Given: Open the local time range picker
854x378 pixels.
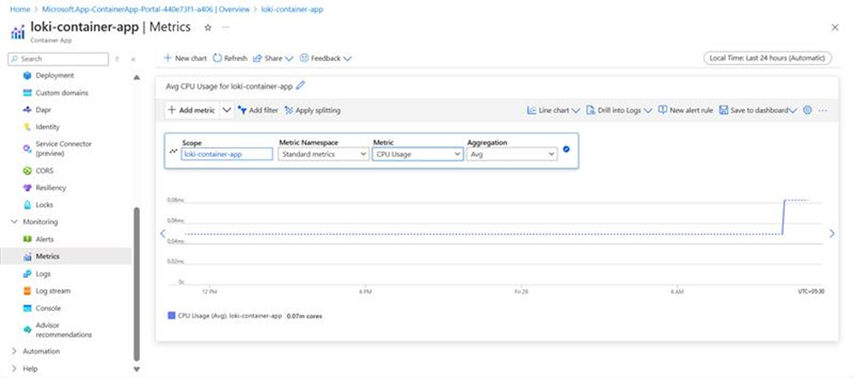Looking at the screenshot, I should pyautogui.click(x=768, y=58).
